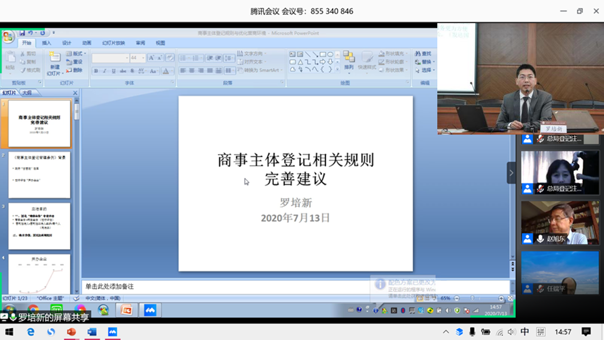Image resolution: width=604 pixels, height=340 pixels.
Task: Switch to the 设计 ribbon tab
Action: click(x=67, y=43)
